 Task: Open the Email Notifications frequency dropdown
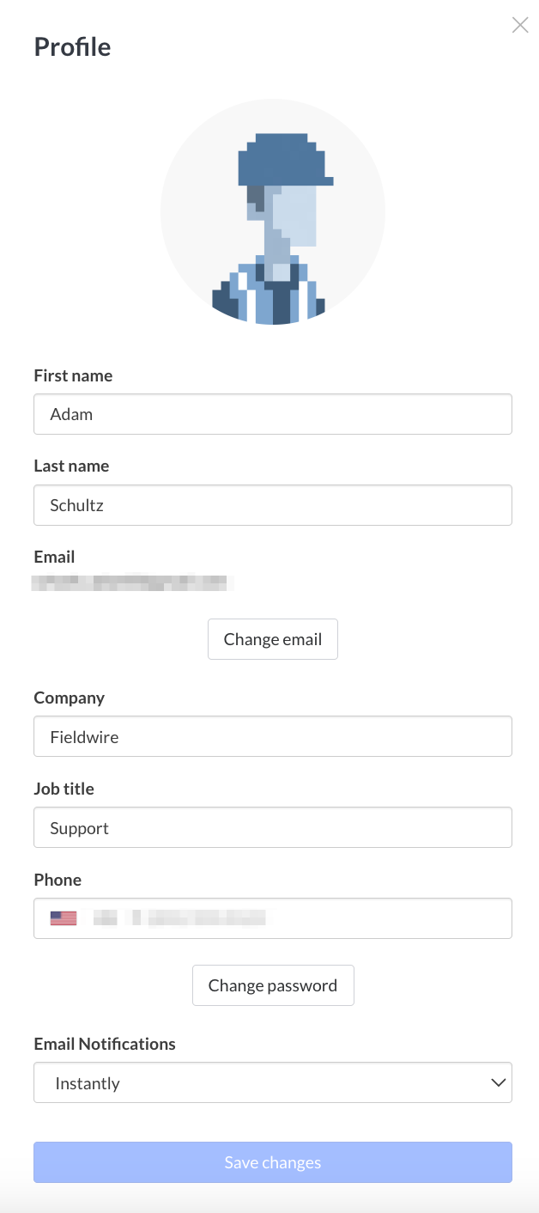click(x=273, y=1082)
